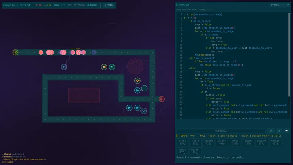Image resolution: width=293 pixels, height=165 pixels.
Task: Pick the Sniper 493g tower
Action: (x=221, y=142)
